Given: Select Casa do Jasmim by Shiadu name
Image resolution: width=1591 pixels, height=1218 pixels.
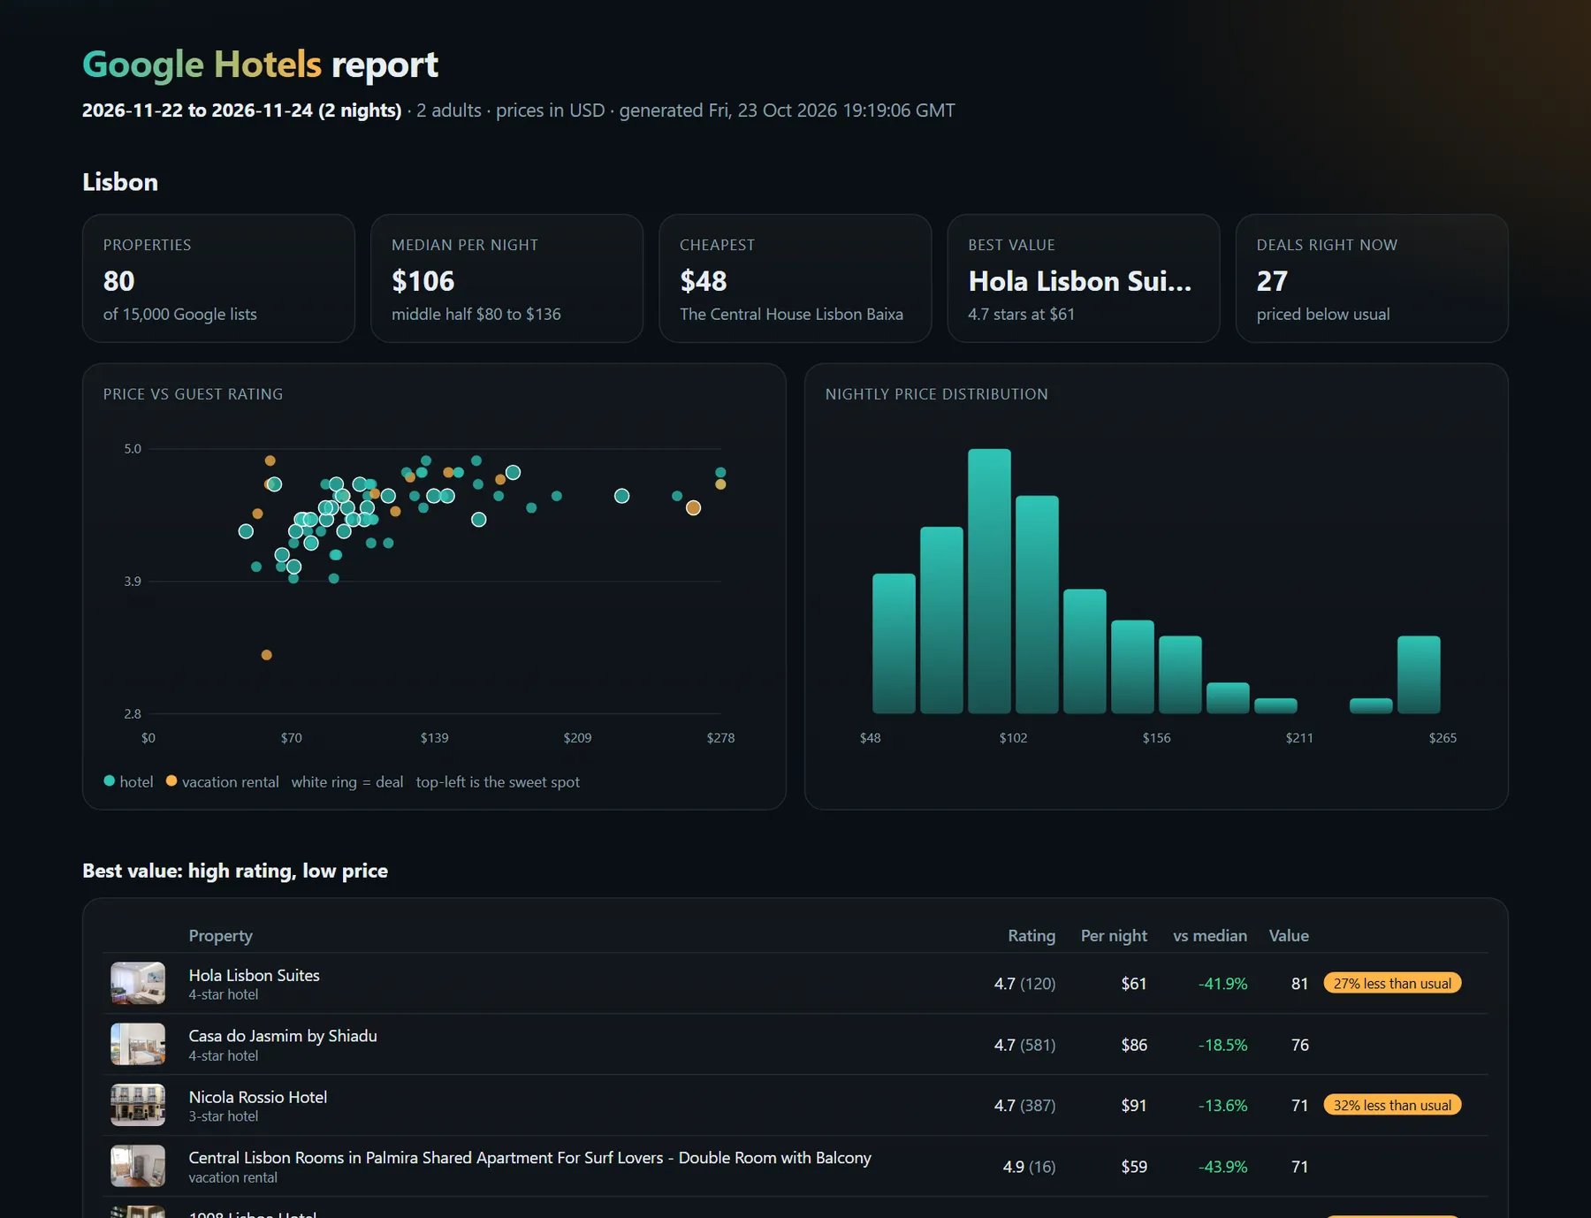Looking at the screenshot, I should (283, 1036).
